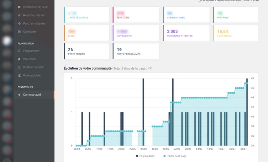Click the Posts publiés bar at 04/06
Screen dimensions: 268x162
pyautogui.click(x=143, y=112)
